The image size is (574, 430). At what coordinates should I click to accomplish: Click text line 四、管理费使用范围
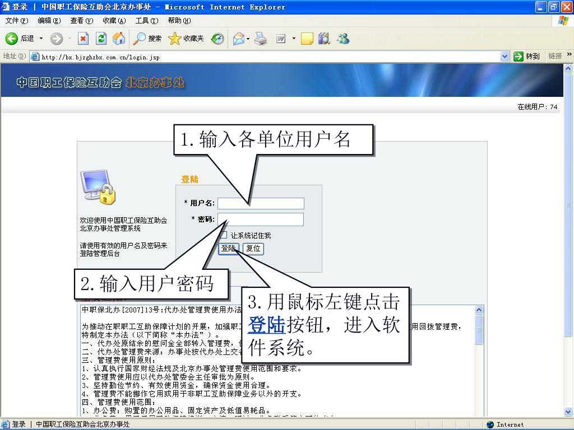(119, 402)
